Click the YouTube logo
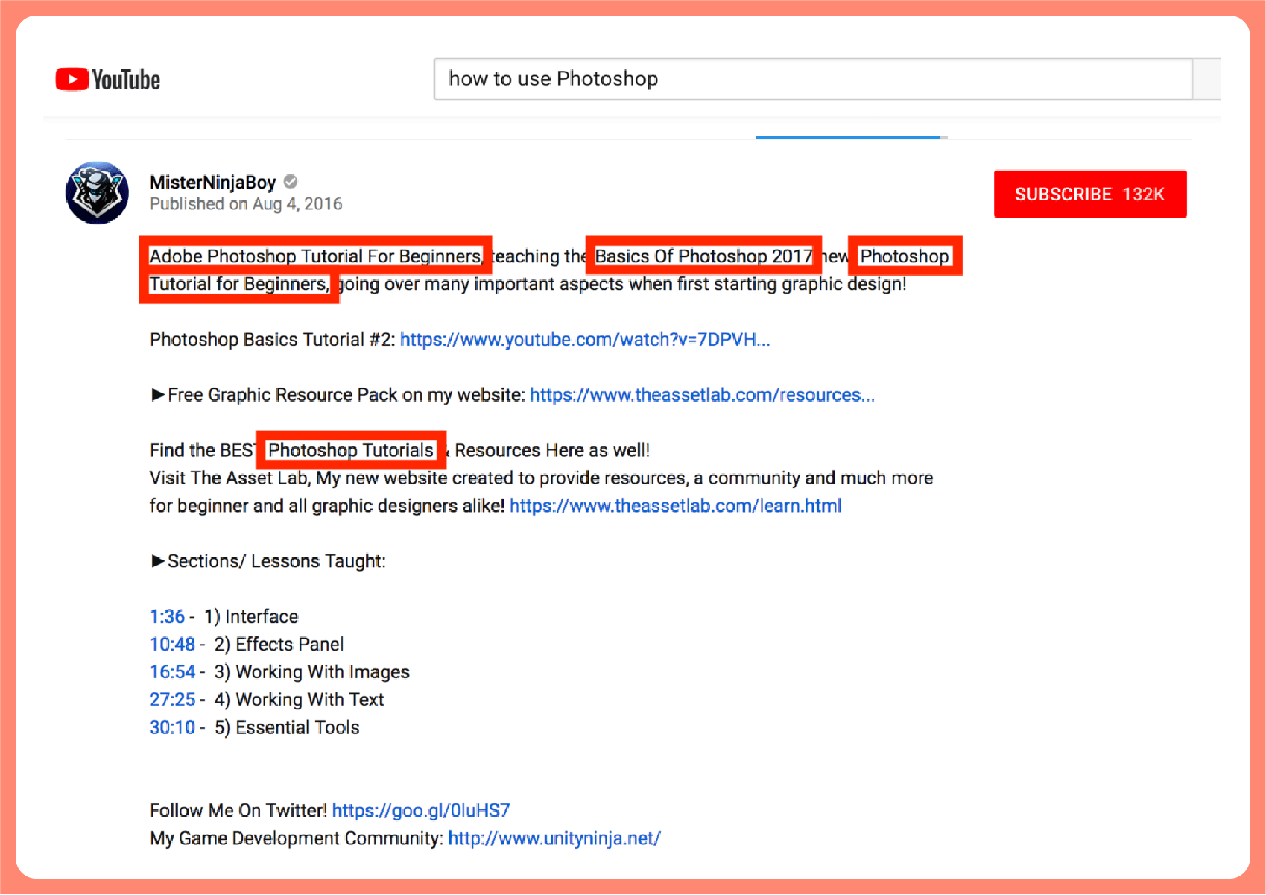This screenshot has height=895, width=1266. 108,79
